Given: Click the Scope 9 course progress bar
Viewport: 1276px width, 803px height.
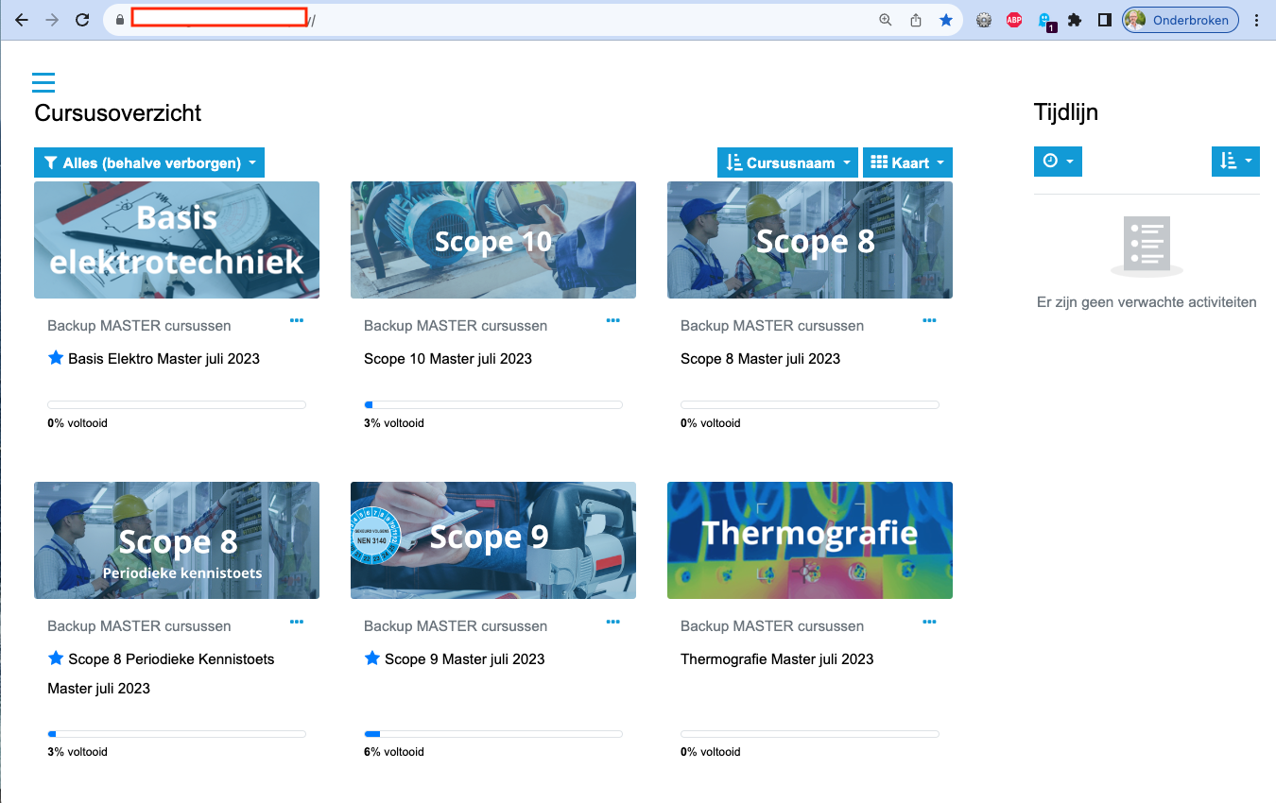Looking at the screenshot, I should click(493, 734).
